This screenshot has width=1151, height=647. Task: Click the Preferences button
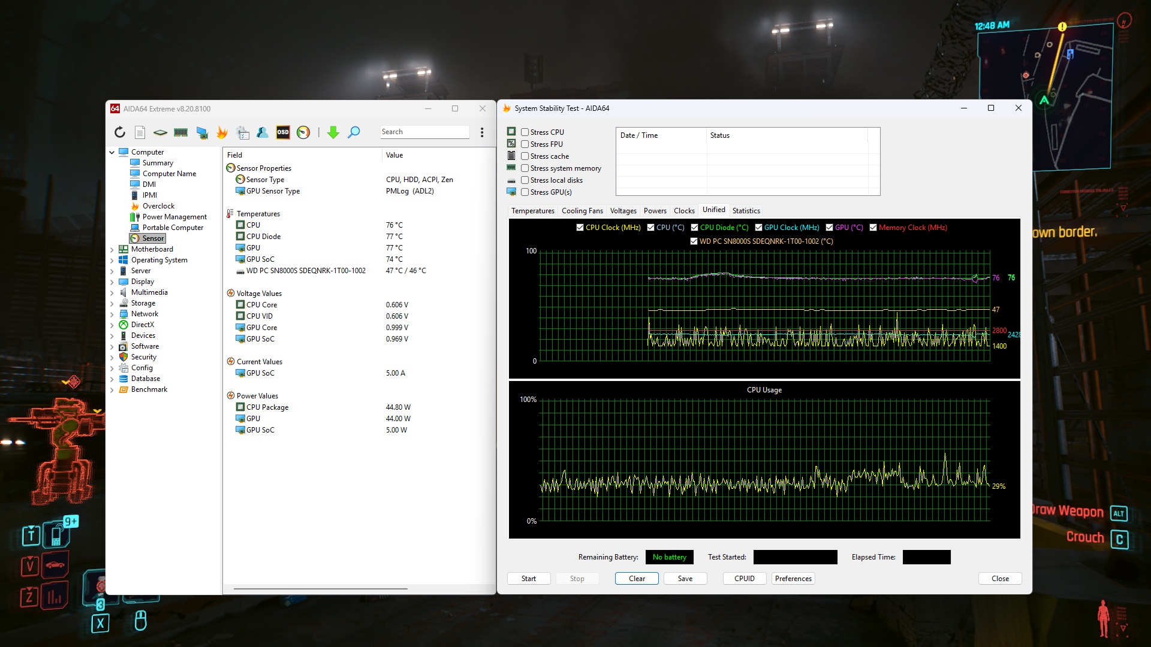click(793, 579)
